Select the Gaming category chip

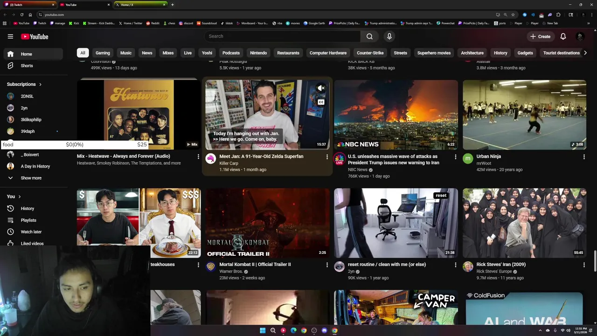pyautogui.click(x=103, y=53)
